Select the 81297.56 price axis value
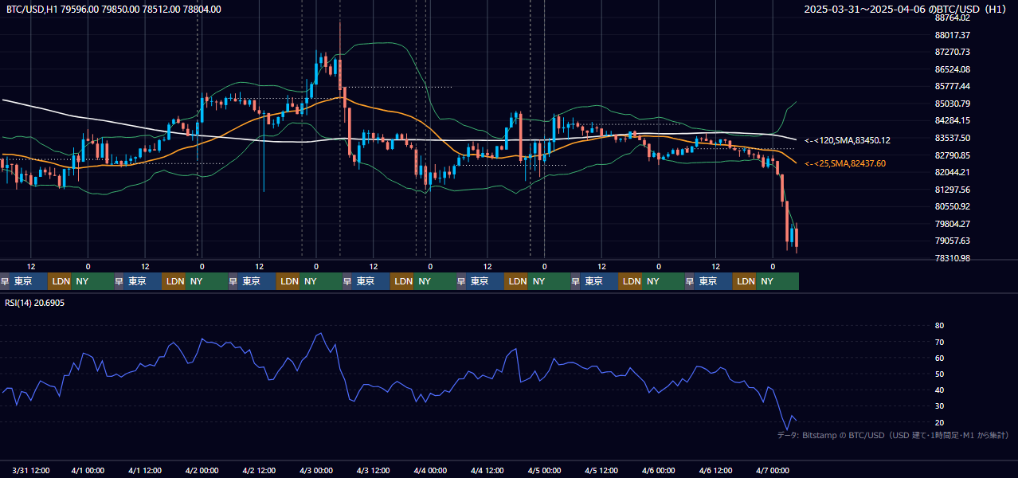Screen dimensions: 1018x478 952,190
